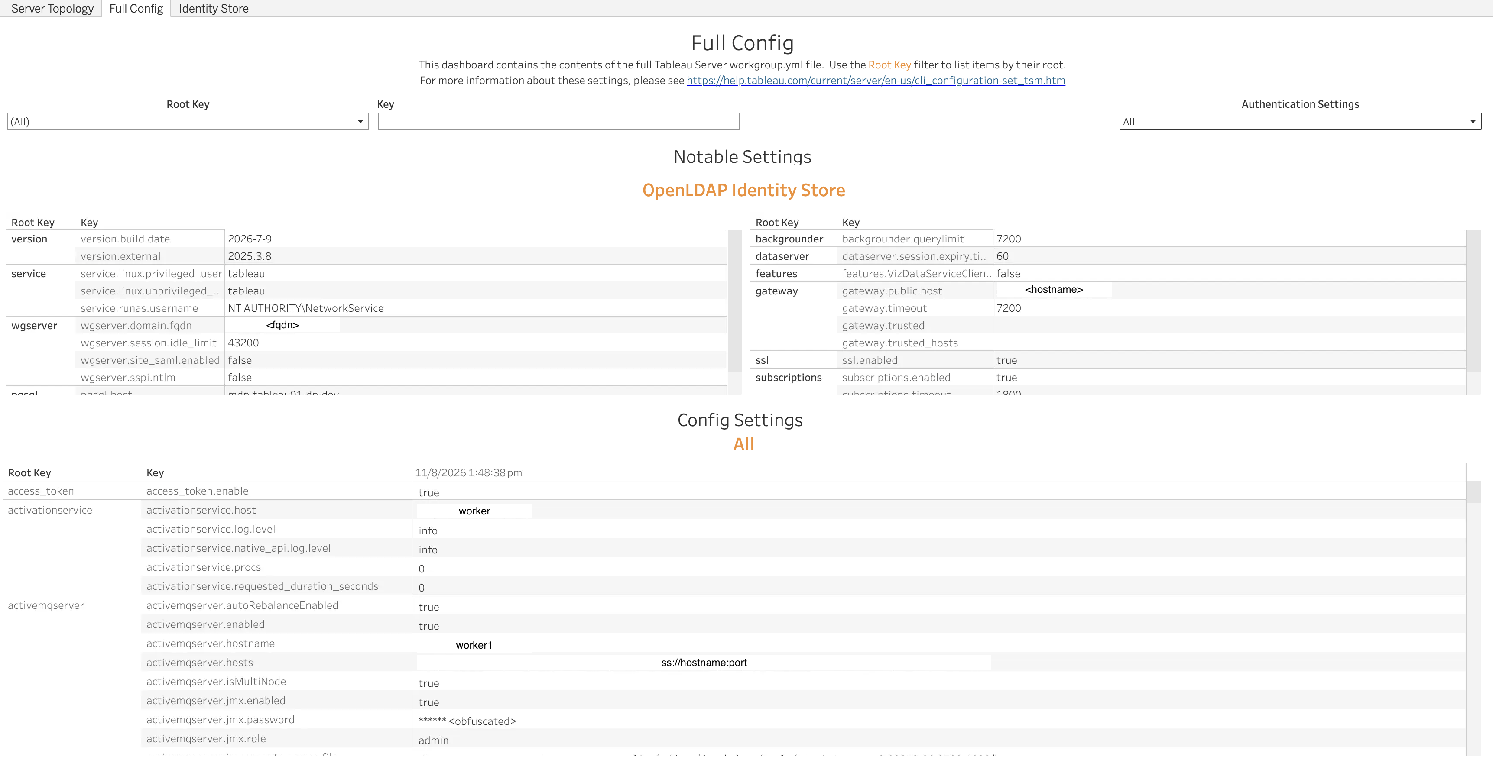Select the service.runas.username key
Screen dimensions: 1493x763
139,308
